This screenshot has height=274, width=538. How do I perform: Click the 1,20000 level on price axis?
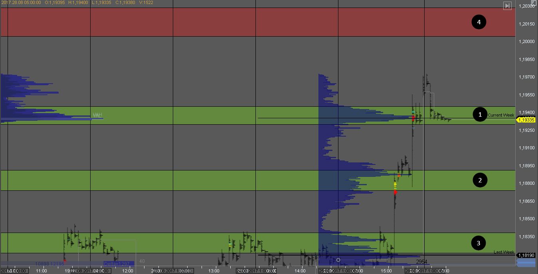(x=526, y=41)
